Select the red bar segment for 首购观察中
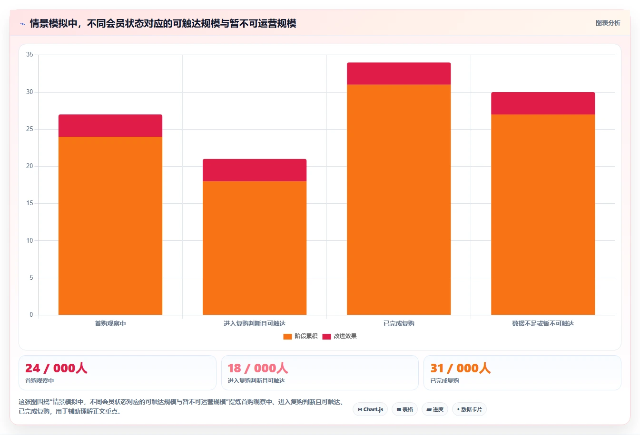This screenshot has height=435, width=640. (x=110, y=125)
